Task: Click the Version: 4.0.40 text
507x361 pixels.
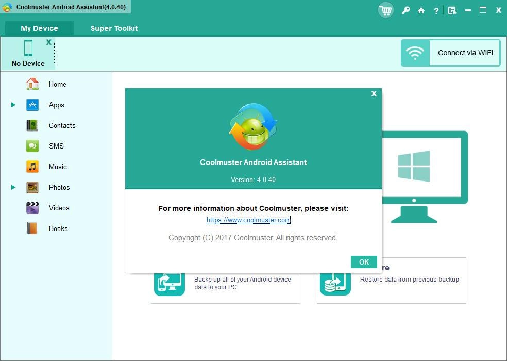Action: pyautogui.click(x=253, y=179)
